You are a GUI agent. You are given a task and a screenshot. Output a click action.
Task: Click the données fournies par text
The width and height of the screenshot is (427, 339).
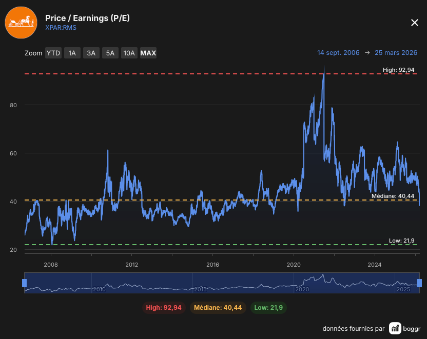pyautogui.click(x=354, y=328)
